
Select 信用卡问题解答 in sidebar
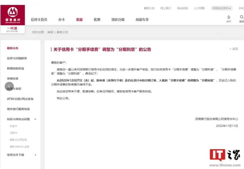[x=17, y=58]
